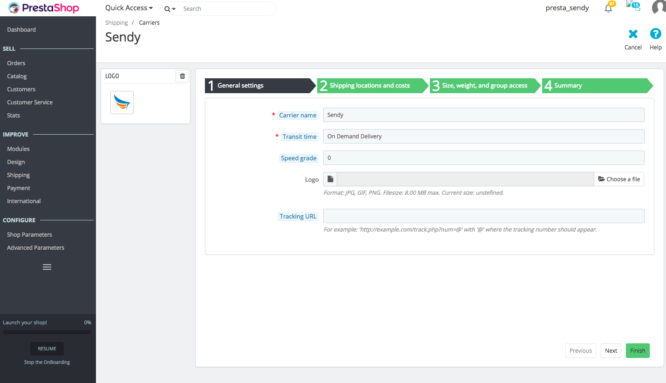
Task: Go to General settings step
Action: tap(260, 86)
